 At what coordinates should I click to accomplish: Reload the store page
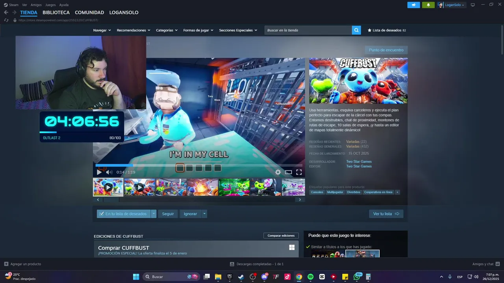6,20
